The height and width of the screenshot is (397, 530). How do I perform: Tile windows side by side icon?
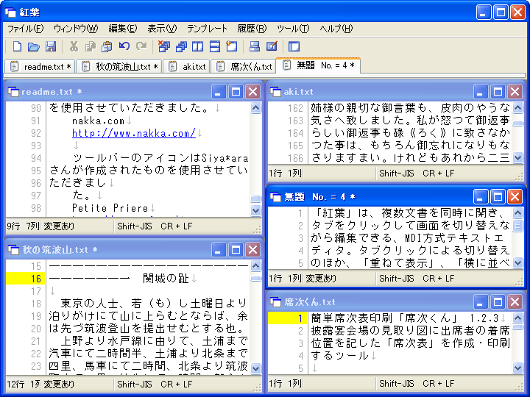pyautogui.click(x=198, y=46)
